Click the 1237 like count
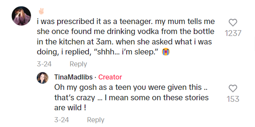255x127 pixels. (233, 33)
